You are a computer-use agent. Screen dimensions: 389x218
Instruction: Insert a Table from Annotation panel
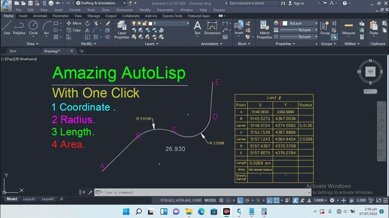pos(225,37)
